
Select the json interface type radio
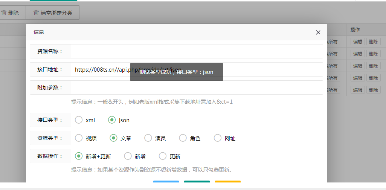point(112,120)
